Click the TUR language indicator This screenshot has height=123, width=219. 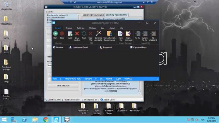coord(203,120)
